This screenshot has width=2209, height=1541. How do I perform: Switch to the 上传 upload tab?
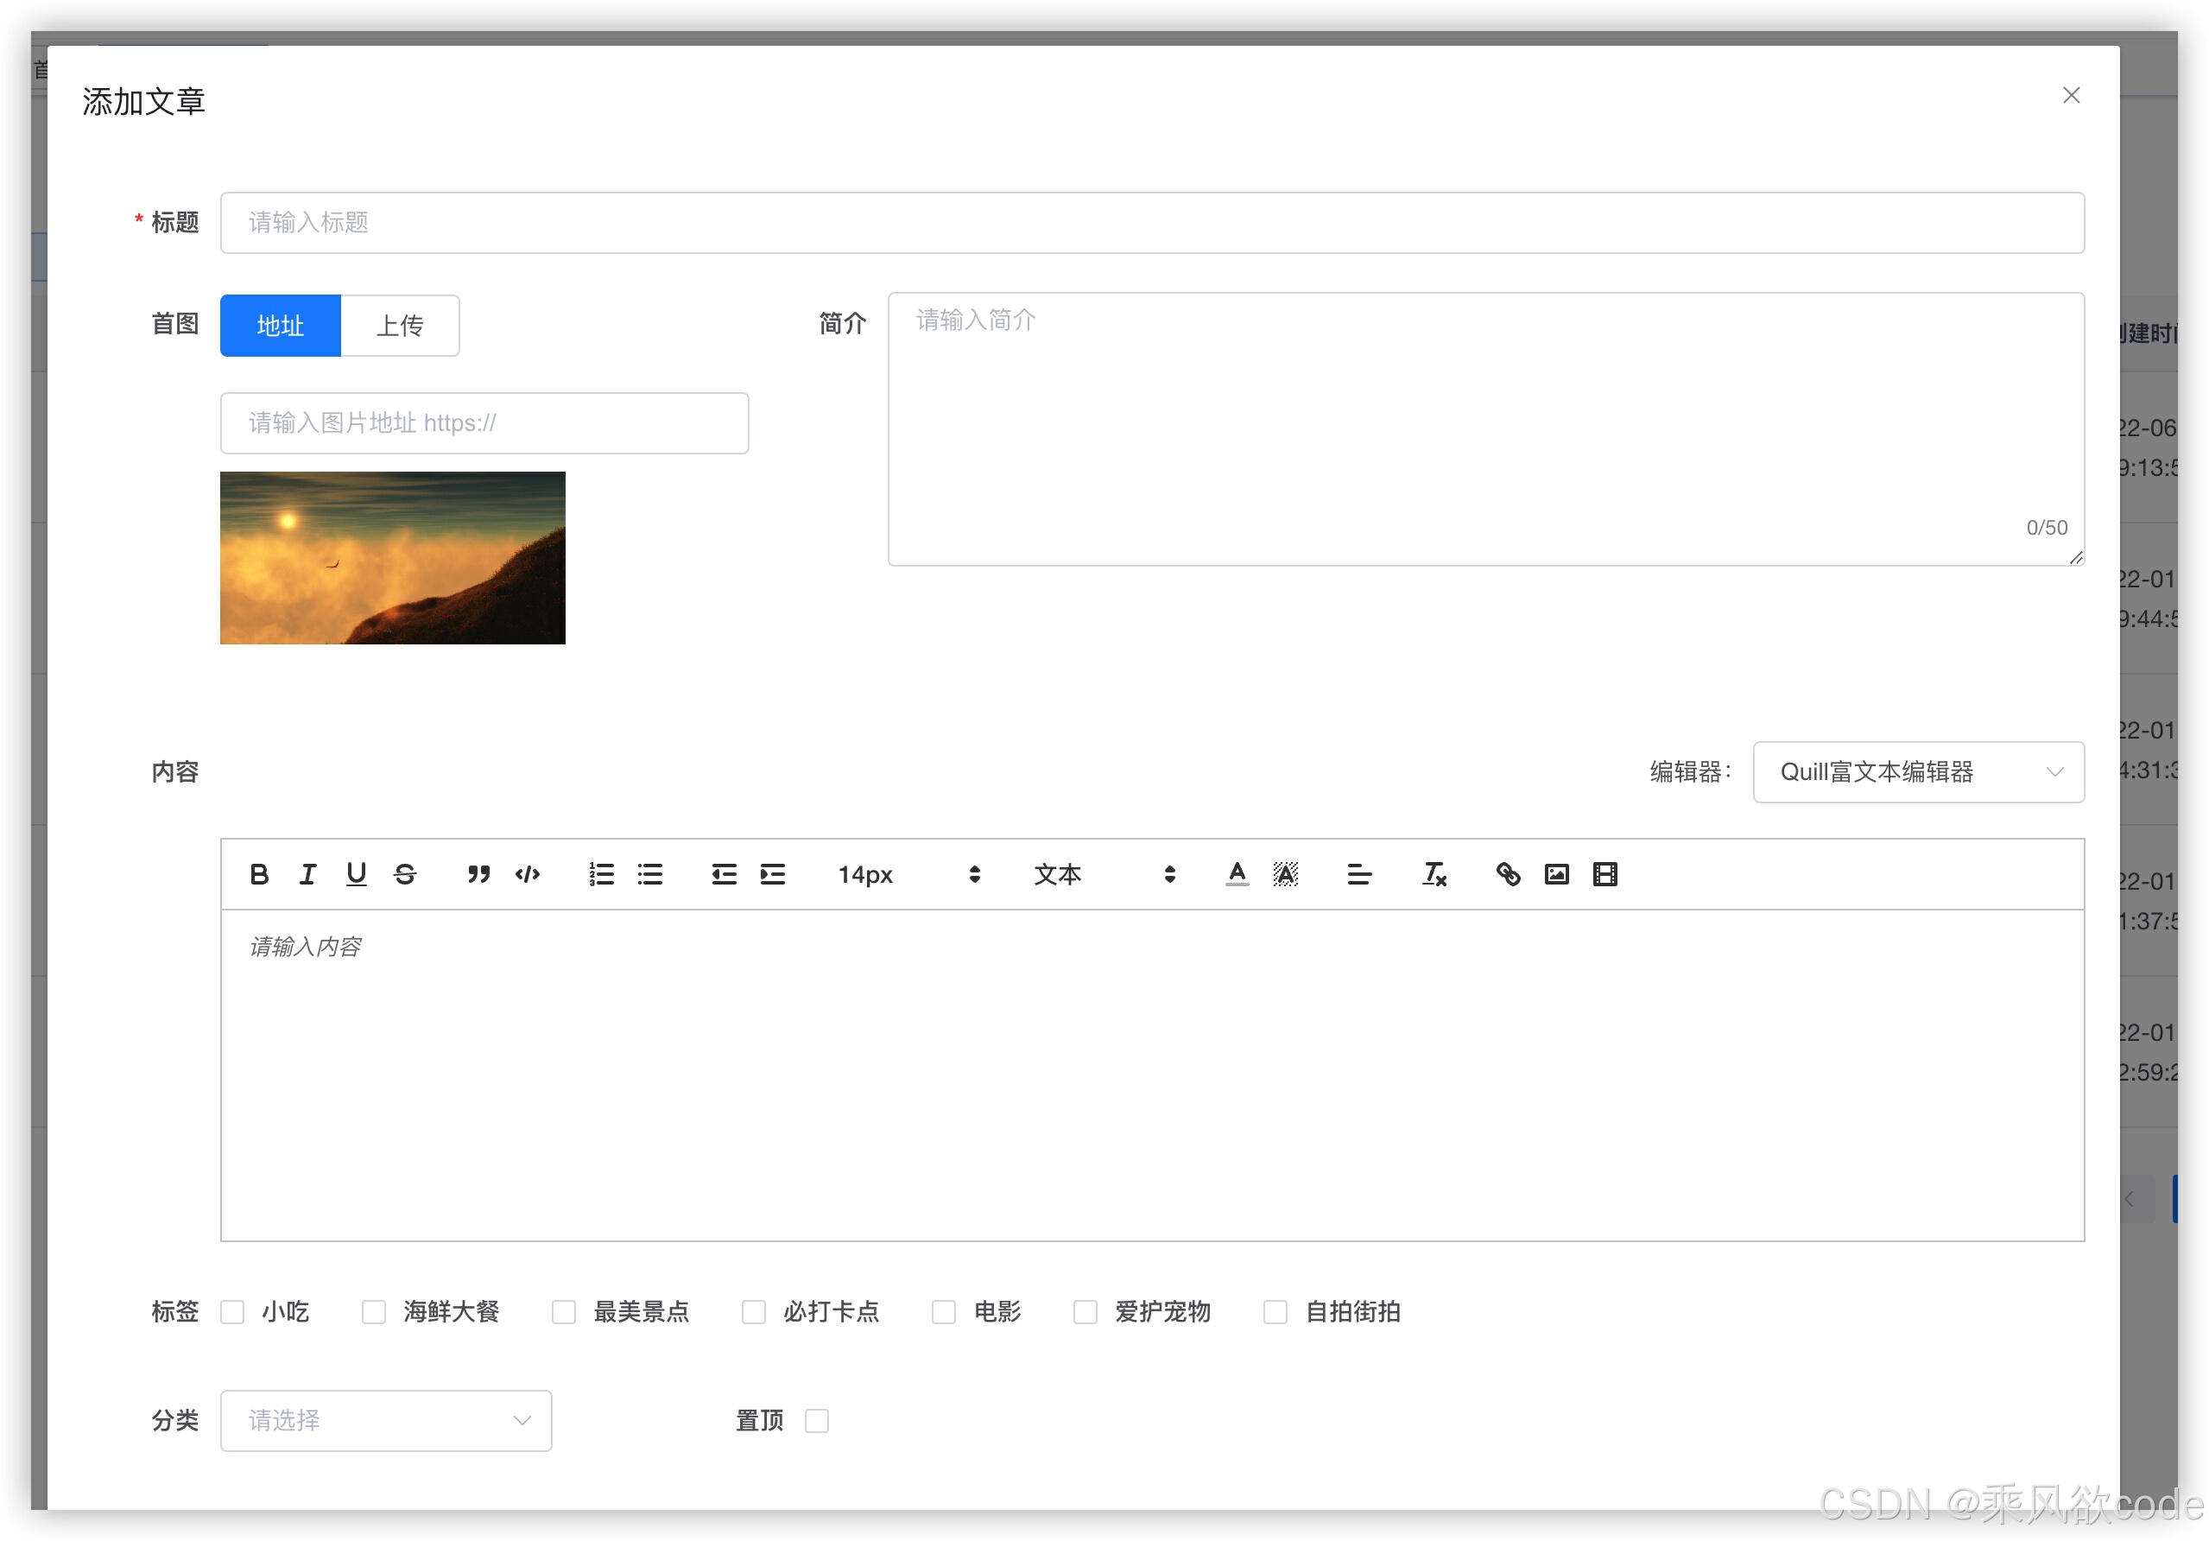[x=399, y=326]
